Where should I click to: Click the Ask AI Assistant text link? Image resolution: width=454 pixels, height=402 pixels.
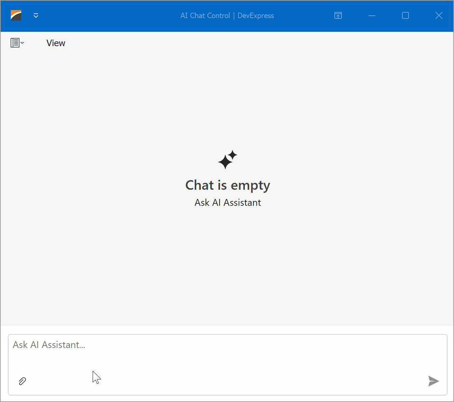click(227, 202)
